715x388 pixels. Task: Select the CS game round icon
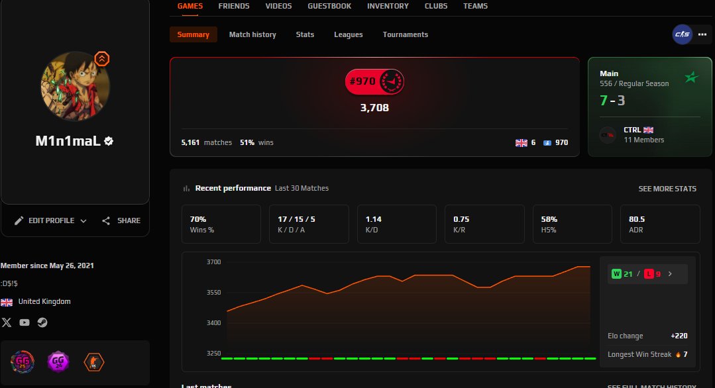[x=682, y=34]
